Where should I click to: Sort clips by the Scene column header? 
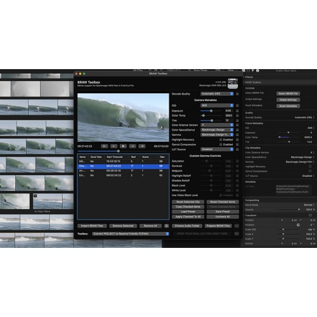pos(145,157)
